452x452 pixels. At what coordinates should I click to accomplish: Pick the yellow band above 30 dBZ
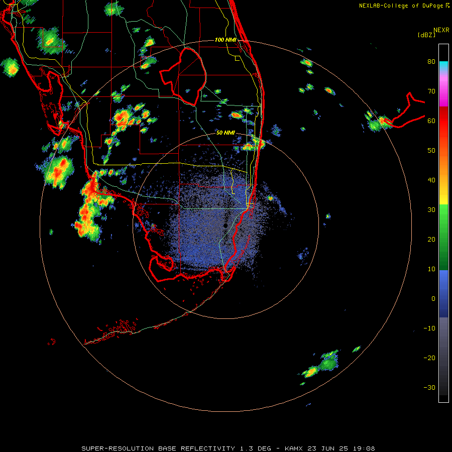coord(443,192)
